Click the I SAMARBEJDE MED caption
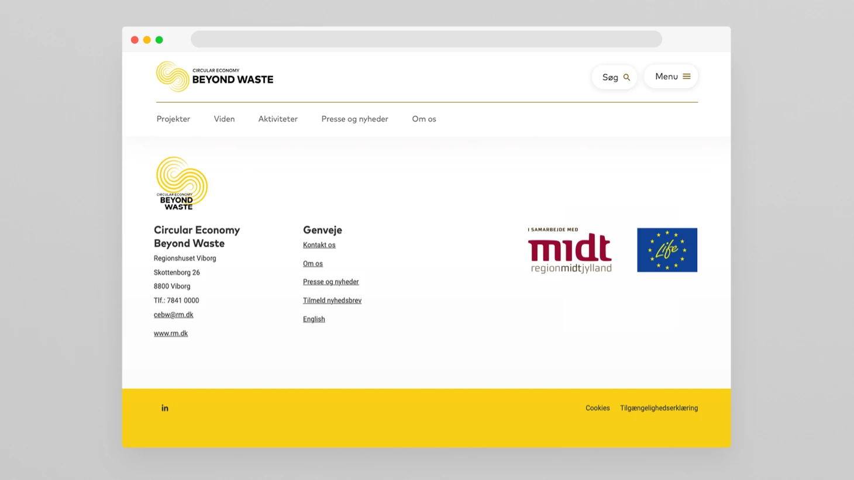The image size is (854, 480). pyautogui.click(x=553, y=230)
